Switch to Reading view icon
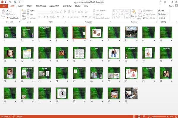Viewport: 178px width, 118px height. 144,117
